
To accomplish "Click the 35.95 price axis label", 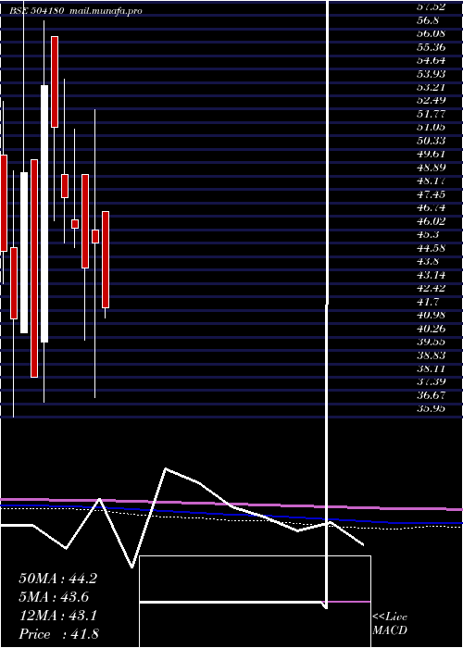I will click(x=432, y=409).
